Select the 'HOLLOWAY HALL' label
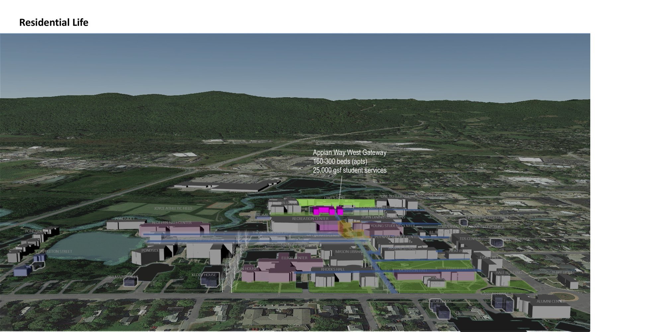664x332 pixels. coord(373,207)
